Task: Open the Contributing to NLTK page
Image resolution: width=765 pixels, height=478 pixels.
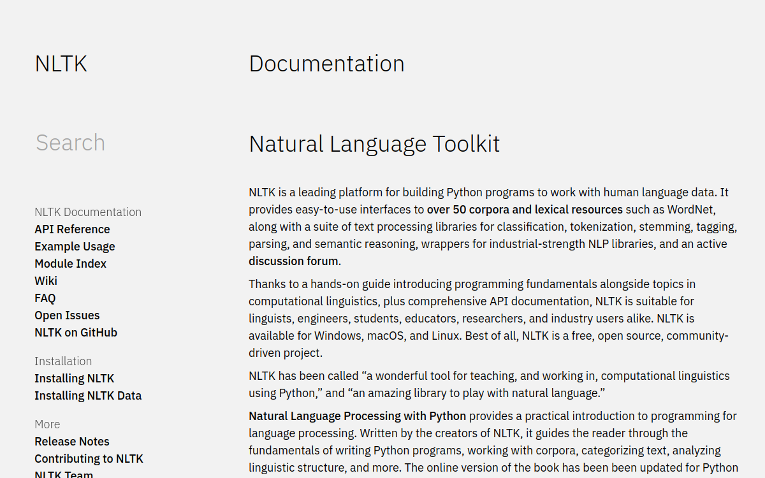Action: click(x=89, y=459)
